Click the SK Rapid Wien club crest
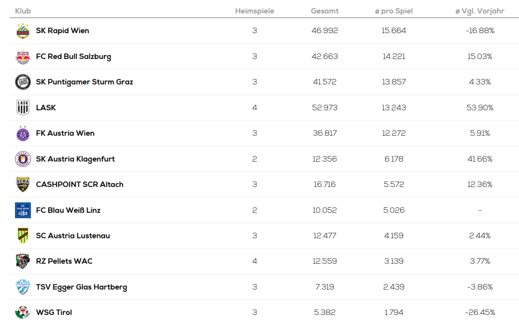 pyautogui.click(x=23, y=31)
